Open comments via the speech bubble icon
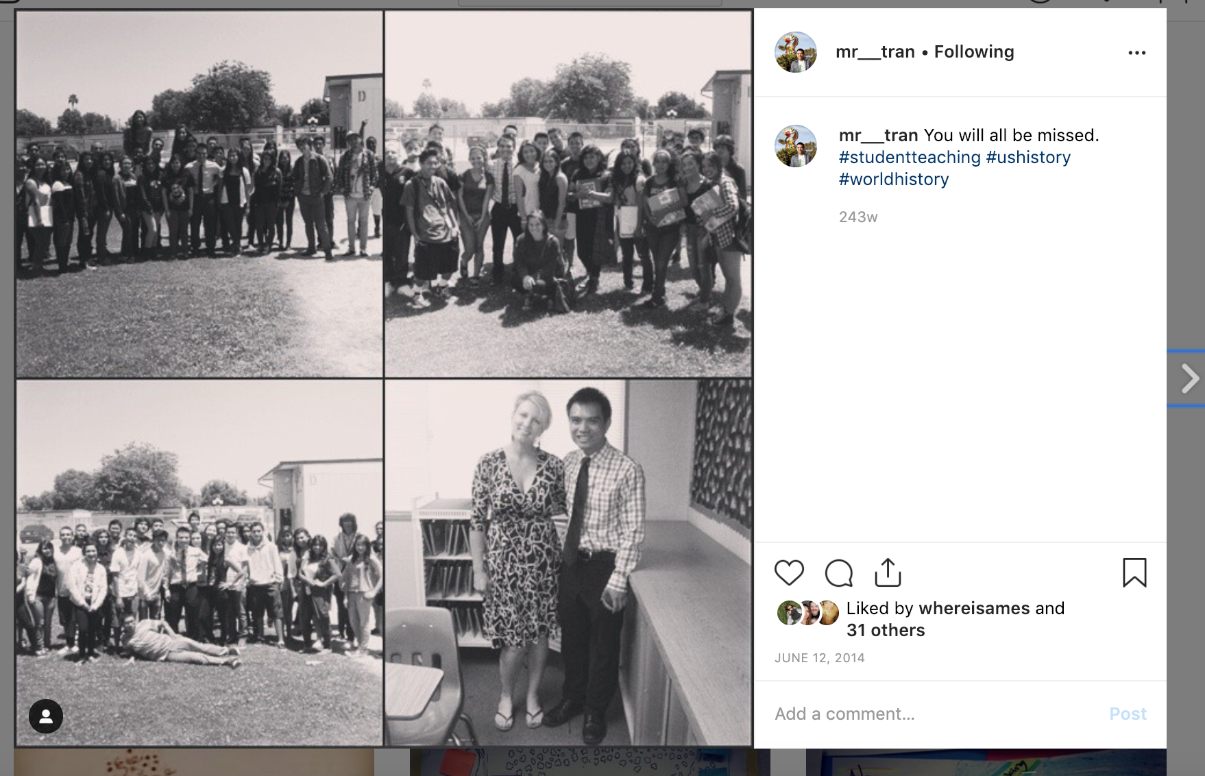This screenshot has width=1205, height=776. click(838, 573)
